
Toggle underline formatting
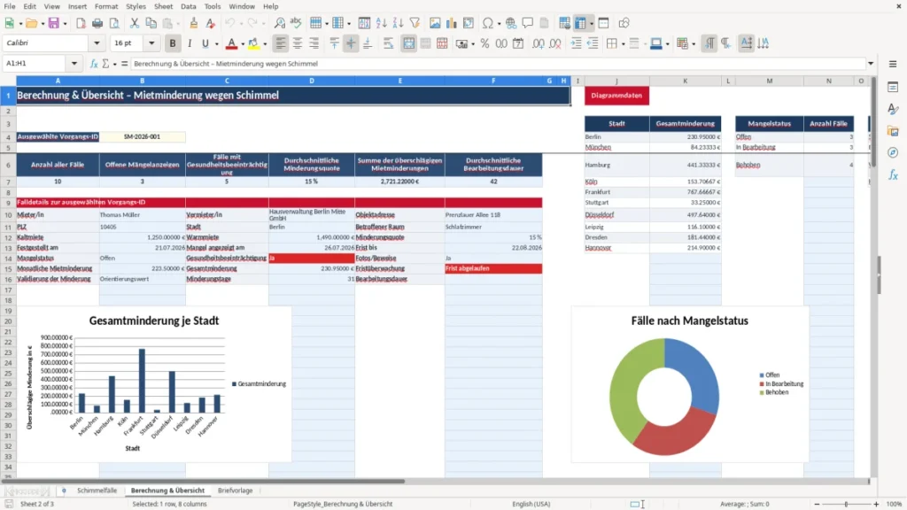point(205,43)
